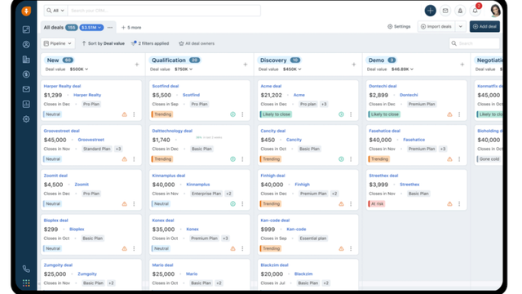Image resolution: width=522 pixels, height=294 pixels.
Task: Open the Finhigh deal link
Action: 272,176
